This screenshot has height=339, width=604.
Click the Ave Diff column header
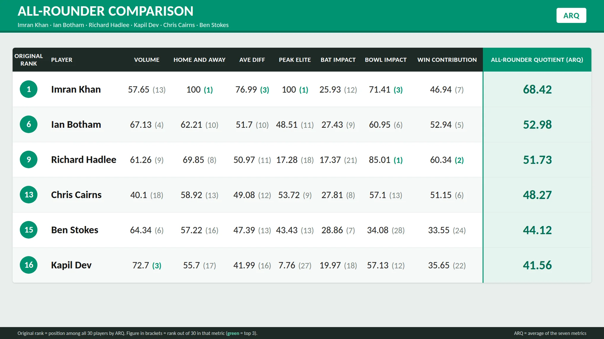coord(252,60)
